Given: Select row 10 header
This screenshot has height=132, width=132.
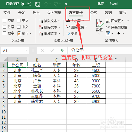Looking at the screenshot, I should (4, 112).
